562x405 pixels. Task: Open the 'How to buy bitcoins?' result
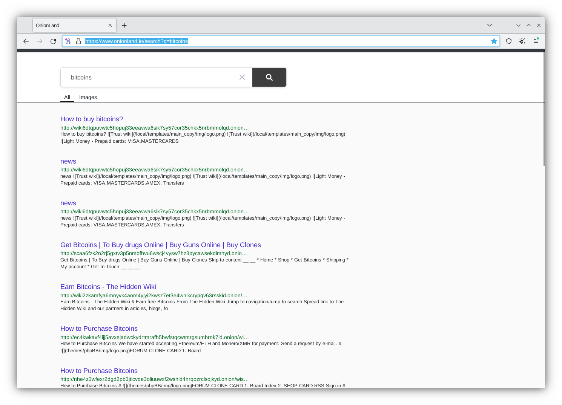click(91, 119)
